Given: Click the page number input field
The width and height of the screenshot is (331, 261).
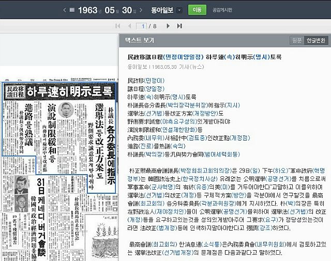Looking at the screenshot, I should tap(141, 26).
